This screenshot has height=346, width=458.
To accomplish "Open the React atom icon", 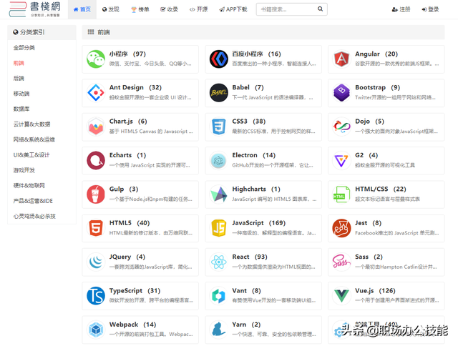I will coord(219,262).
